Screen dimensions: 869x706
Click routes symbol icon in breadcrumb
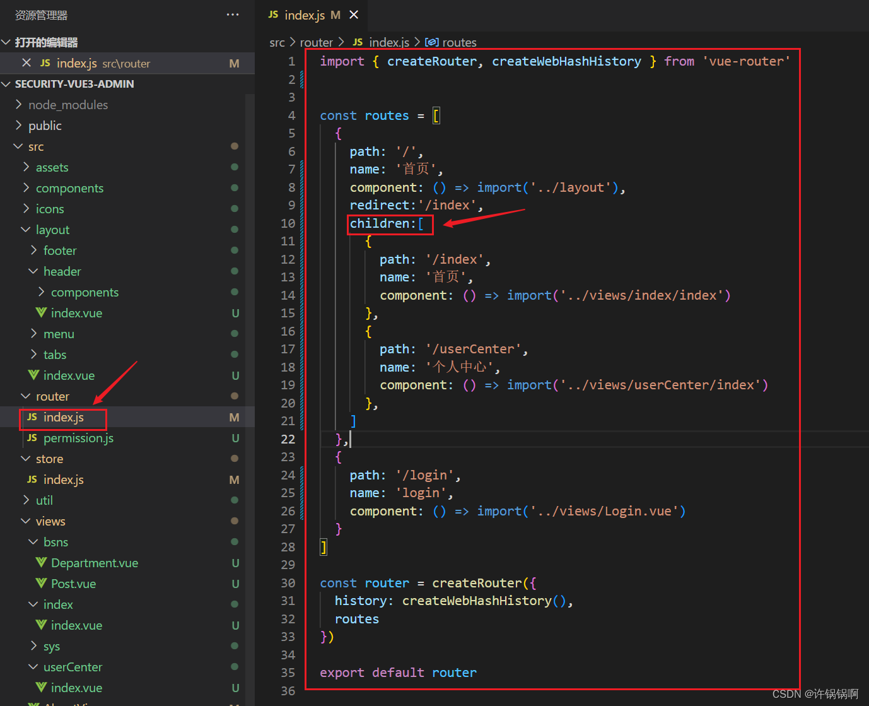coord(431,42)
